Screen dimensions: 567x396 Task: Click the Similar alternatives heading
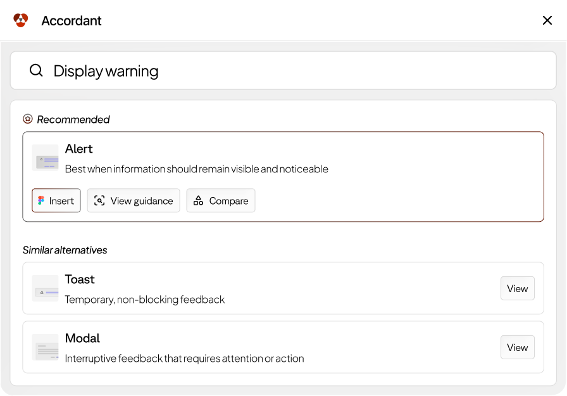click(x=65, y=250)
